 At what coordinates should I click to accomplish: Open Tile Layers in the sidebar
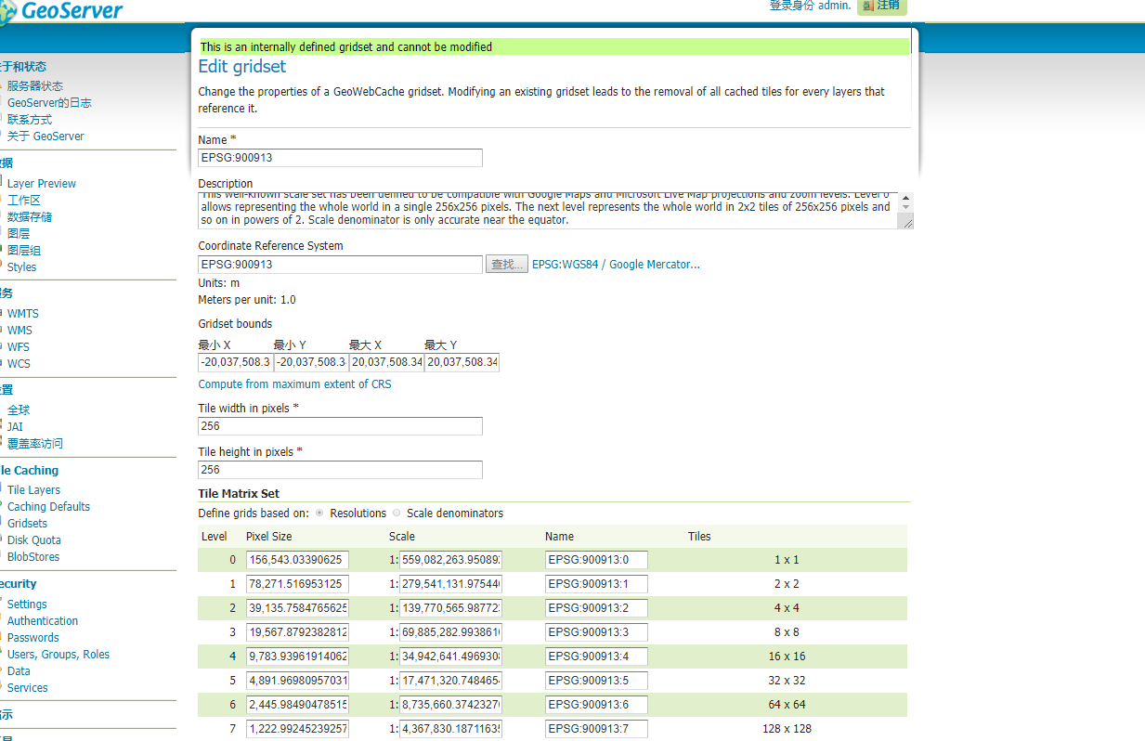click(x=34, y=490)
